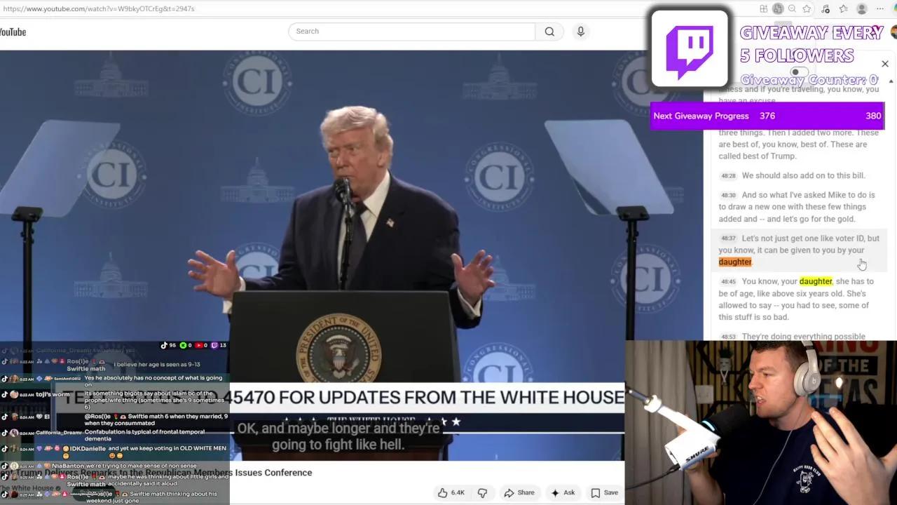Click transcript text 'We should also add on to this bill.'

[803, 176]
